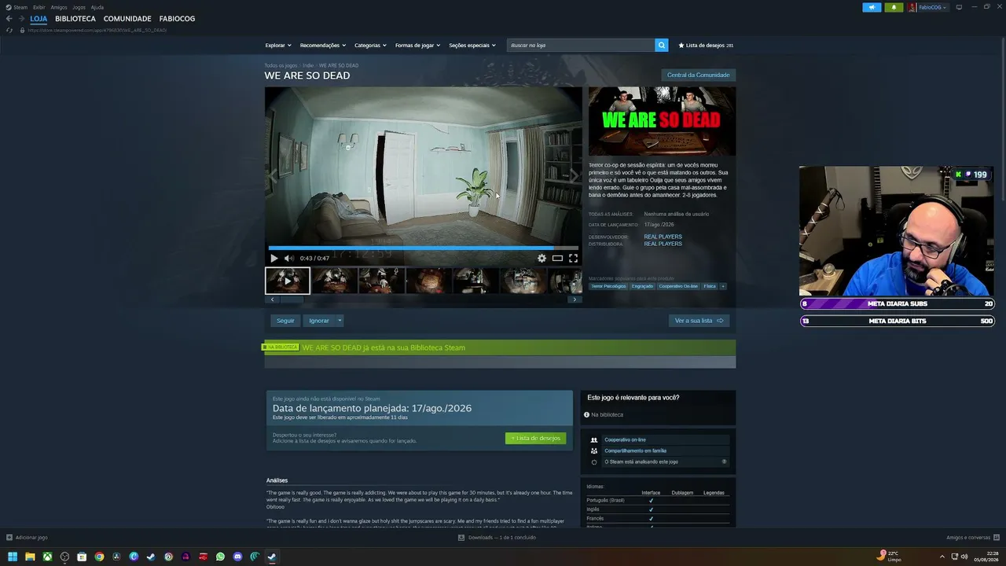The image size is (1006, 566).
Task: Click the FabioCOG avatar picture
Action: [912, 7]
